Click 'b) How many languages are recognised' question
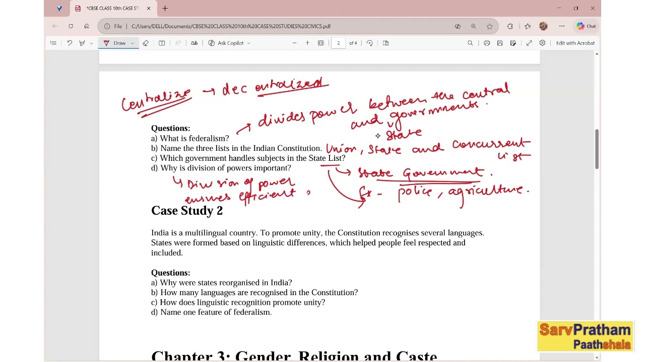The image size is (645, 362). pyautogui.click(x=254, y=293)
